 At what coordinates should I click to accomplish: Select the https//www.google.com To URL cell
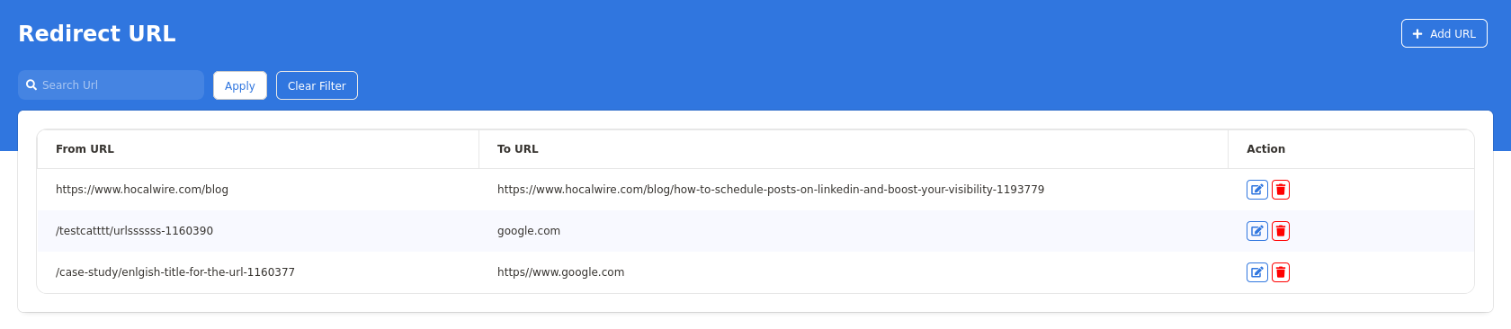(560, 272)
